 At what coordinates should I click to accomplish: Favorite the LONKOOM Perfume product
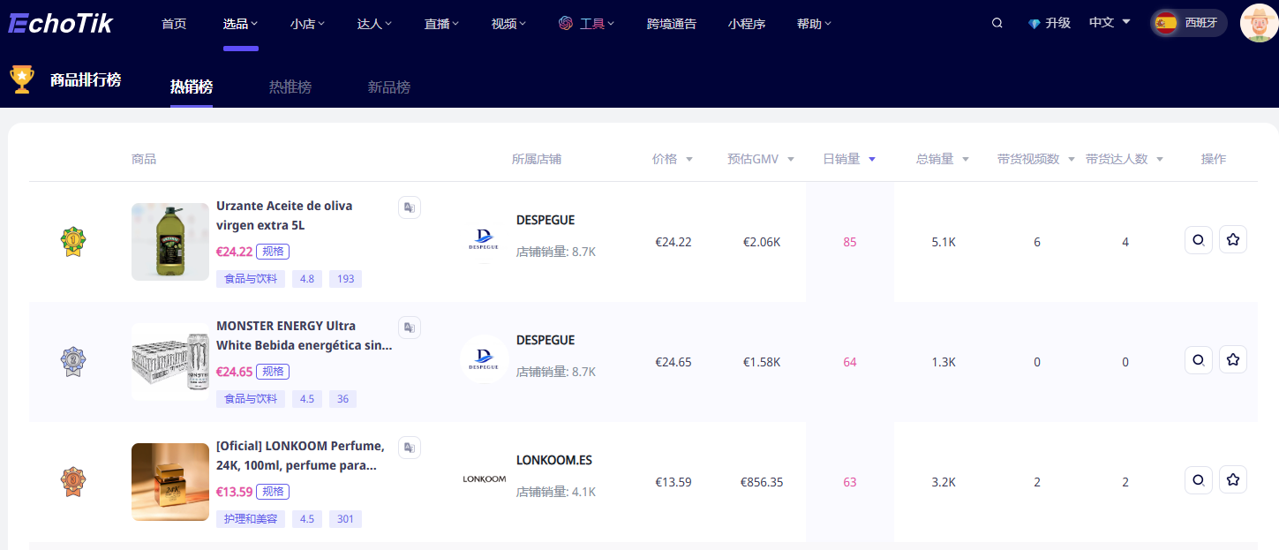coord(1233,479)
